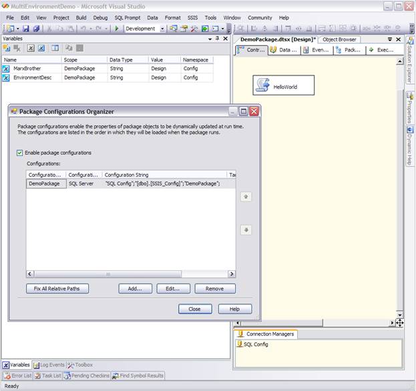Open the Error List tab at bottom
The height and width of the screenshot is (391, 416).
[x=18, y=376]
